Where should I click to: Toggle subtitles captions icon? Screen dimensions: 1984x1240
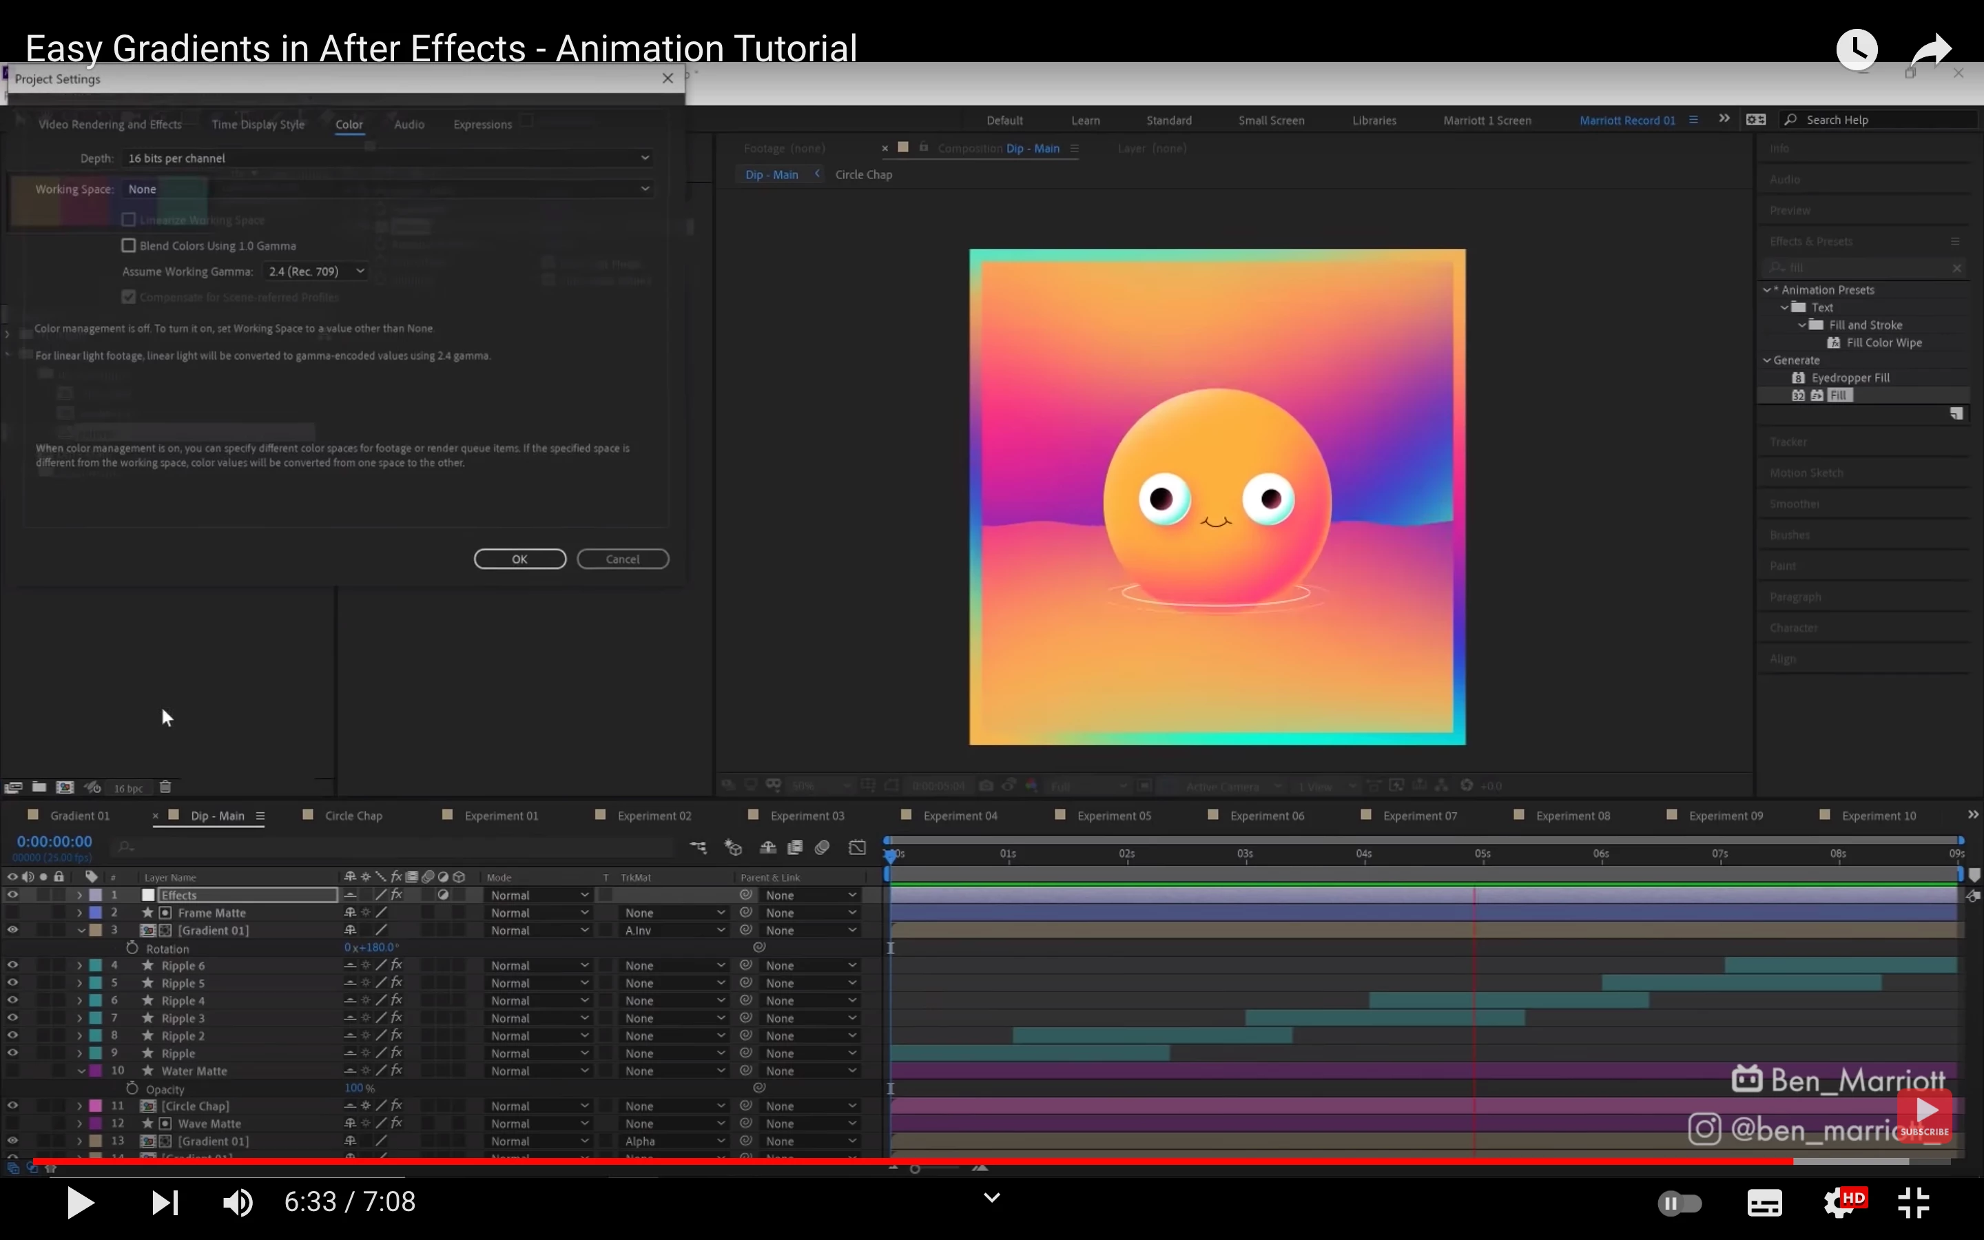click(x=1764, y=1202)
